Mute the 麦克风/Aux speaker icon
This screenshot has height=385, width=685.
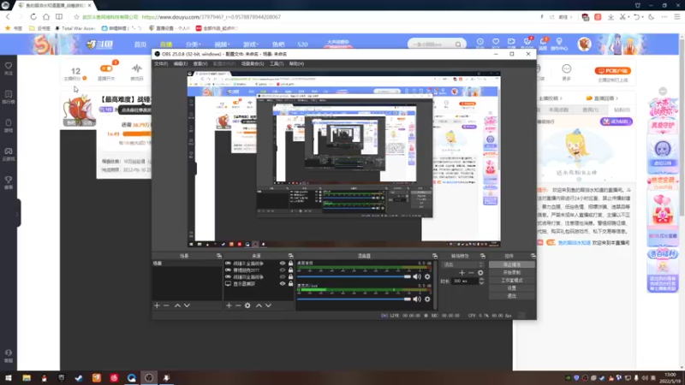(x=417, y=299)
